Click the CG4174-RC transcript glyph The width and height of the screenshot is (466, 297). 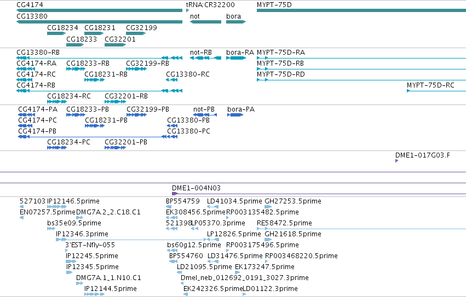pos(25,80)
